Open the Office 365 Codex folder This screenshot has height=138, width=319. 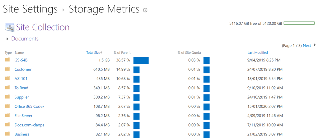point(30,107)
